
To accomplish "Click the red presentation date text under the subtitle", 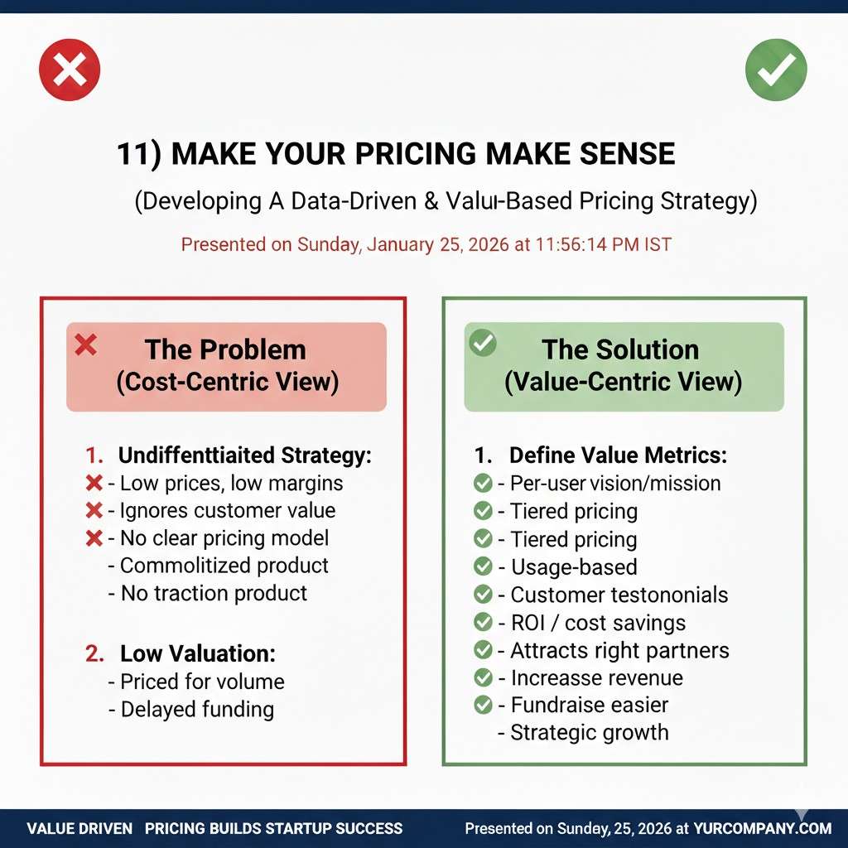I will click(426, 244).
